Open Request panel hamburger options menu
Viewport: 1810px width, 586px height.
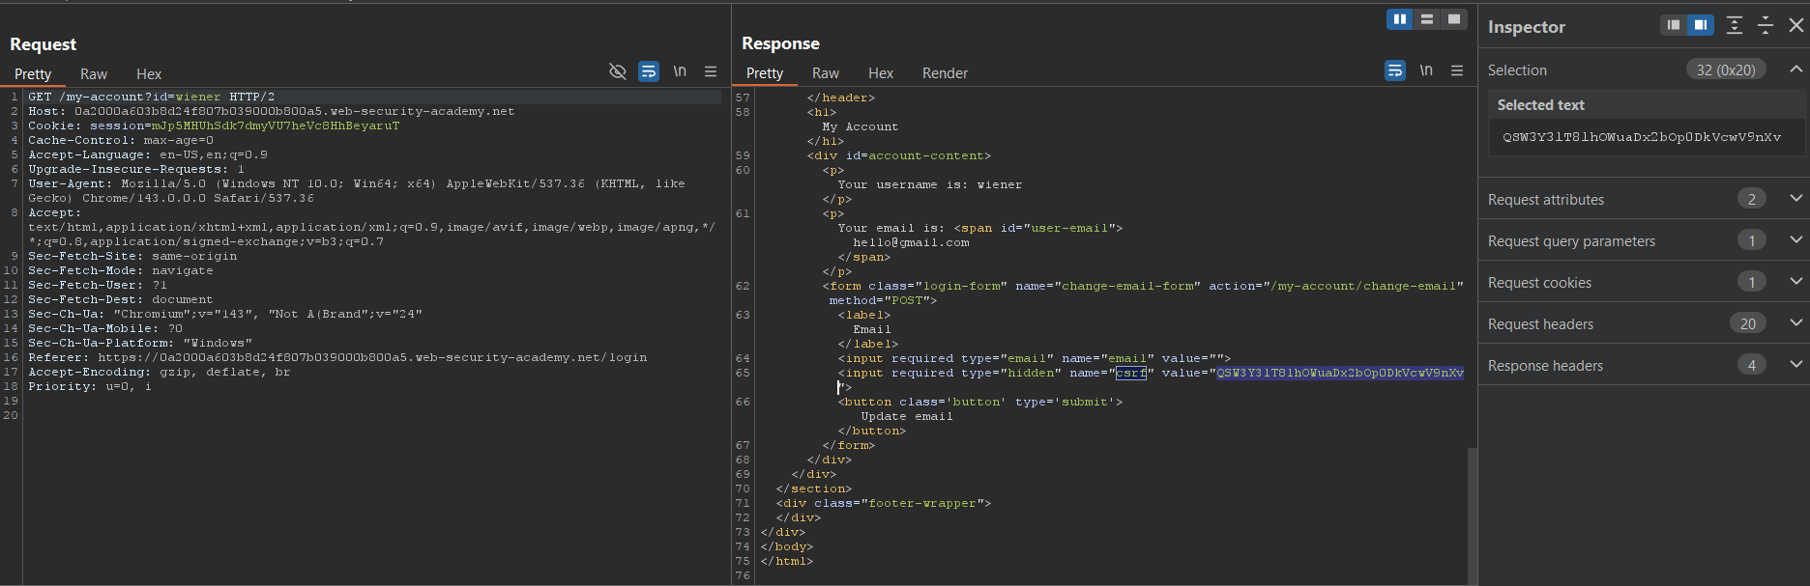point(711,71)
